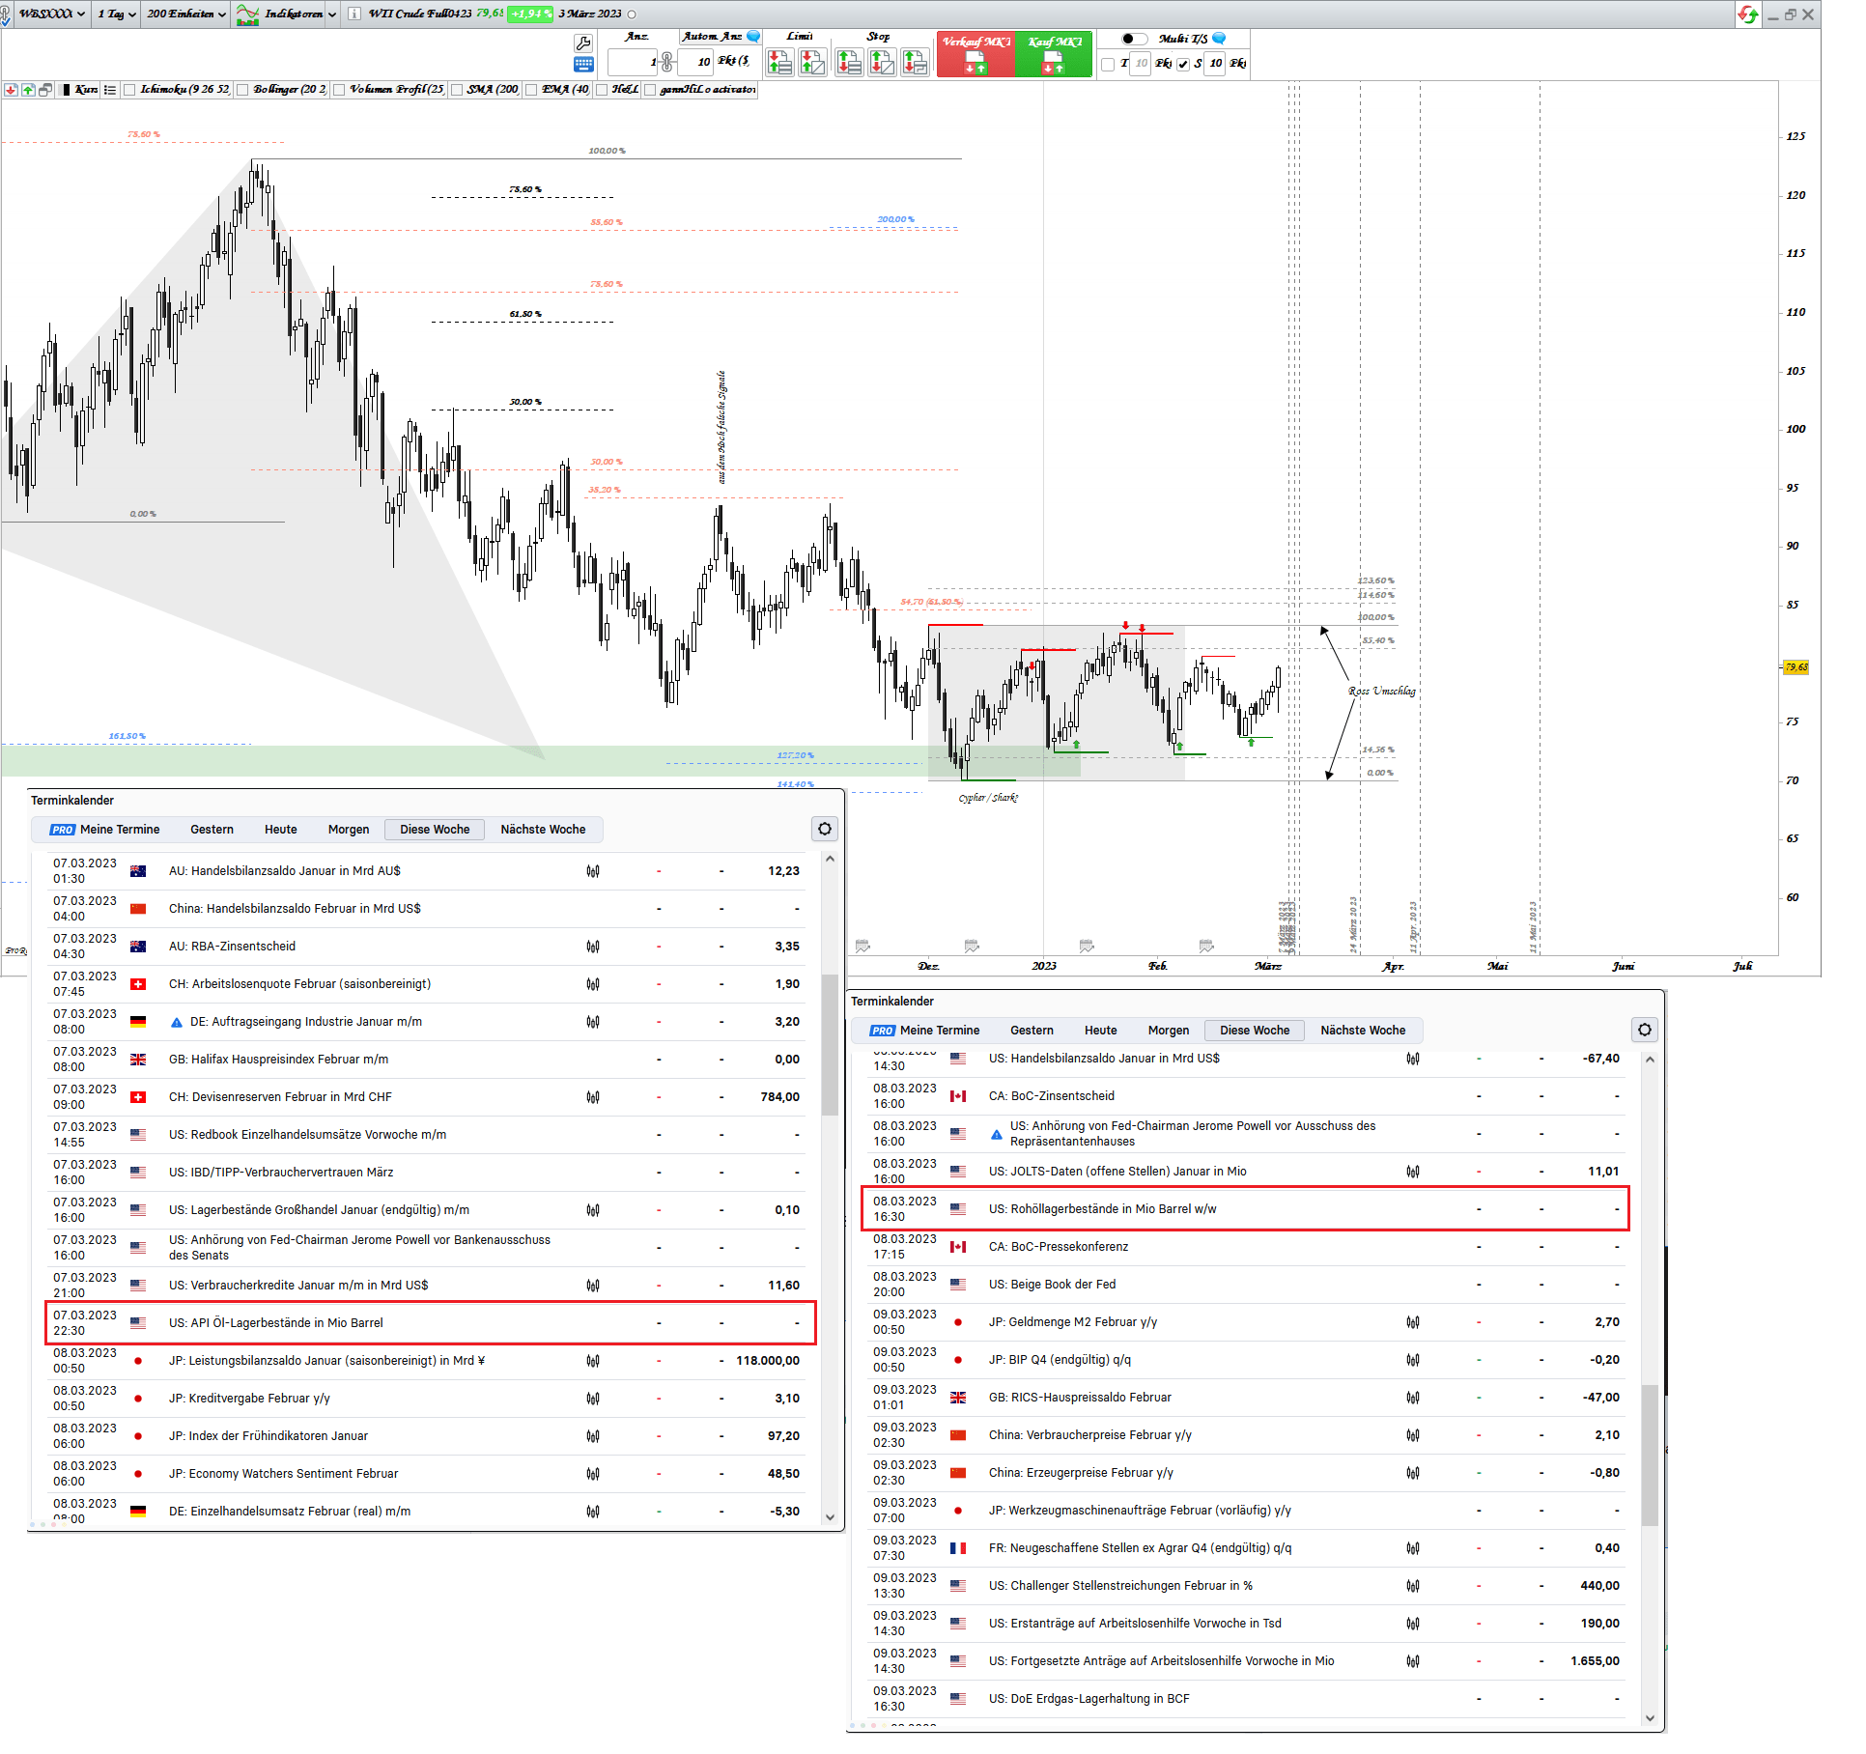1866x1754 pixels.
Task: Open the wrench settings tool
Action: pyautogui.click(x=583, y=43)
